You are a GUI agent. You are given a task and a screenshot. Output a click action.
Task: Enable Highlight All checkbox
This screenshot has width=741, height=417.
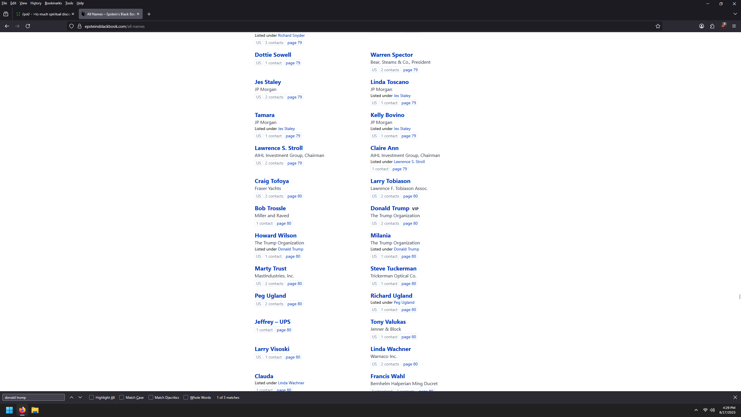coord(91,397)
